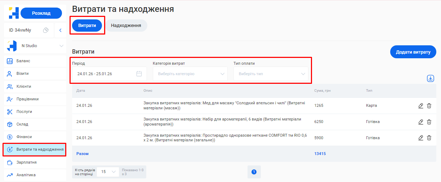
Task: Edit the Мед для масажу expense row
Action: (x=421, y=106)
